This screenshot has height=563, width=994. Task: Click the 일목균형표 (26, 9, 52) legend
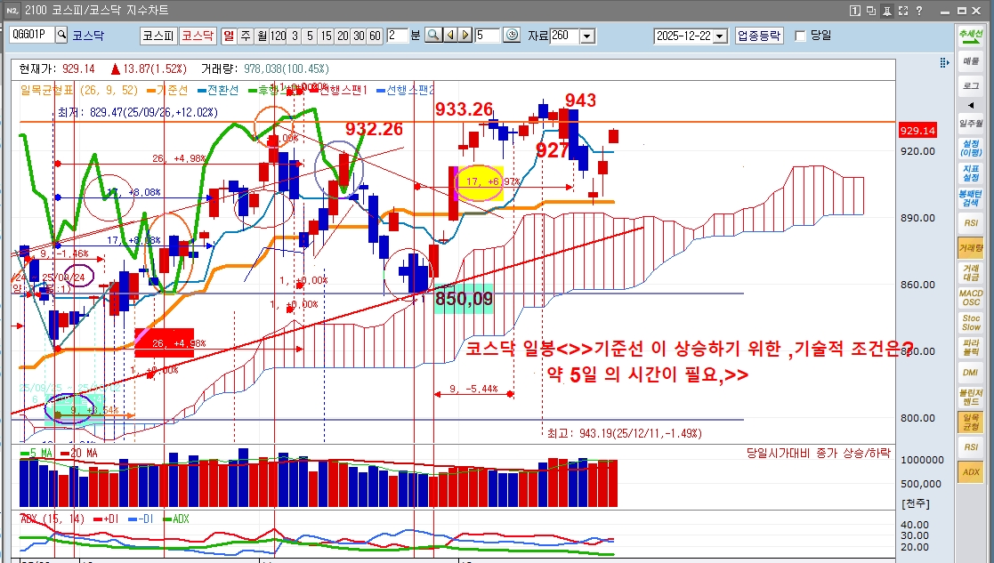pos(79,90)
